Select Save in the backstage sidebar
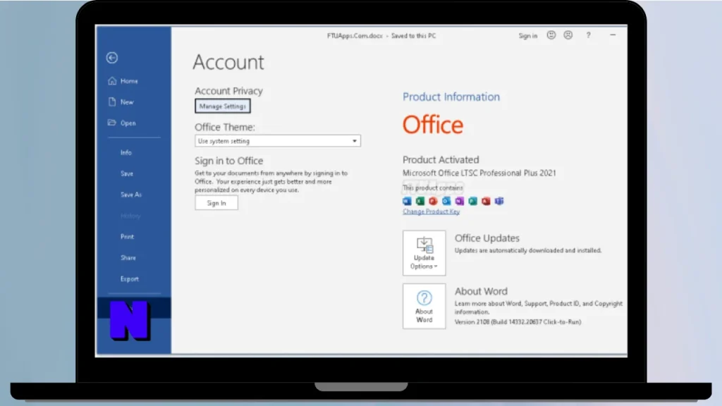 127,173
